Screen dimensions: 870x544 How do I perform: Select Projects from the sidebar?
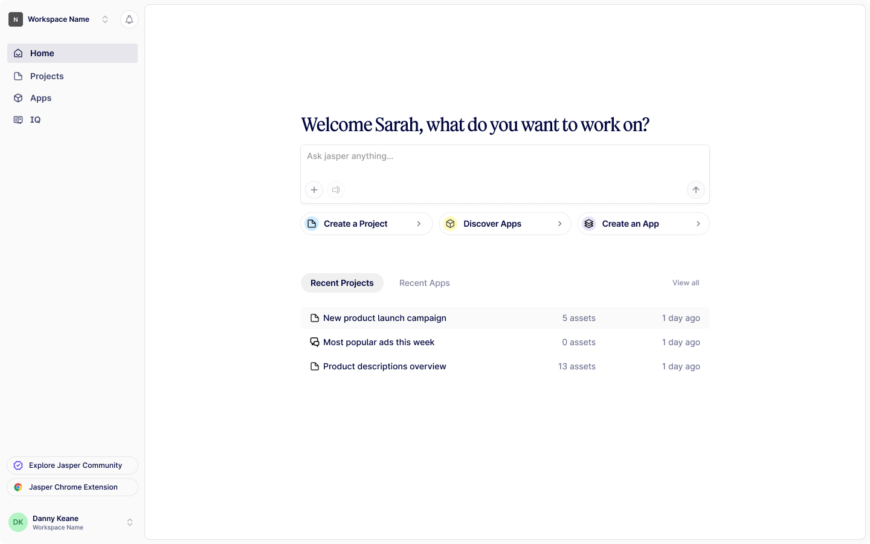click(x=46, y=76)
